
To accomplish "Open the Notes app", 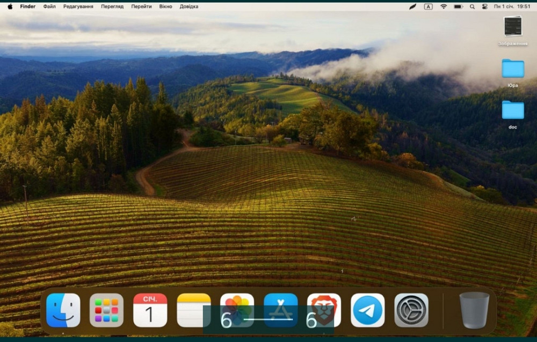I will 193,311.
